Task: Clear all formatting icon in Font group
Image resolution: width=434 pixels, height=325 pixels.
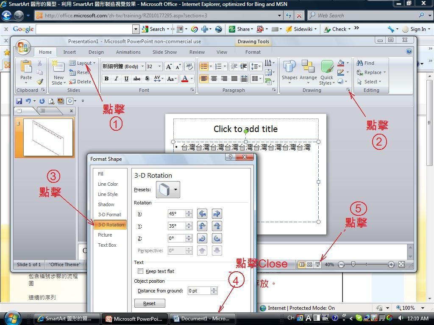Action: pos(189,66)
